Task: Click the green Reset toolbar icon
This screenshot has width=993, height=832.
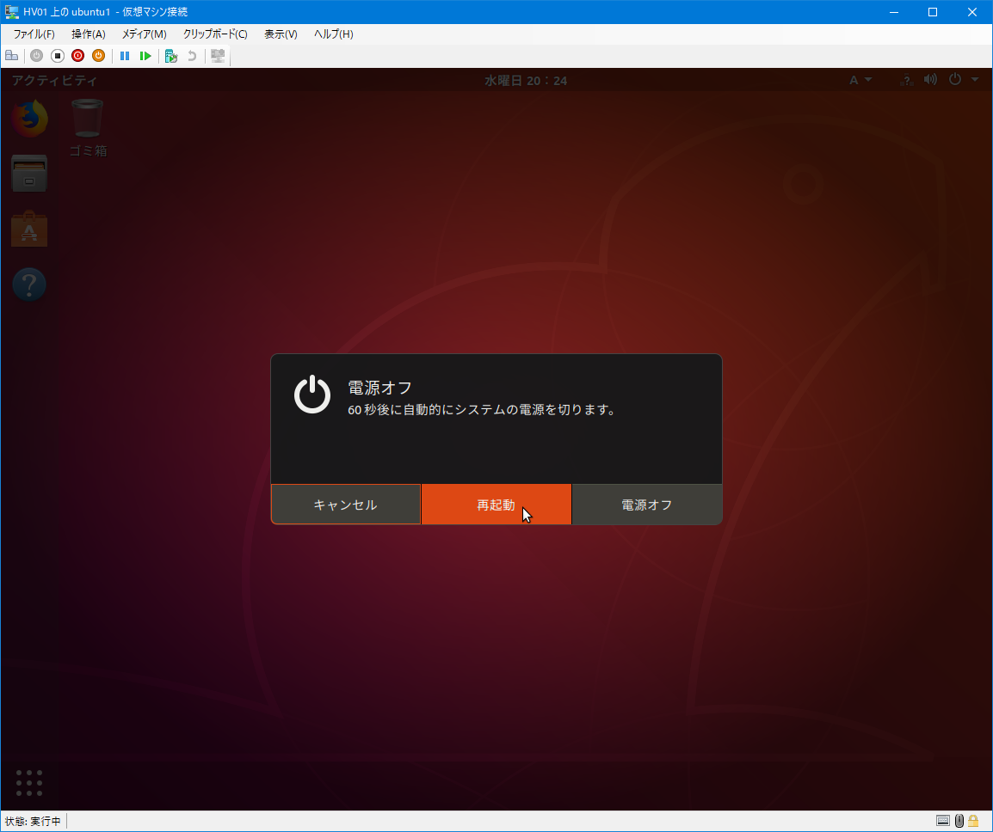Action: pyautogui.click(x=145, y=56)
